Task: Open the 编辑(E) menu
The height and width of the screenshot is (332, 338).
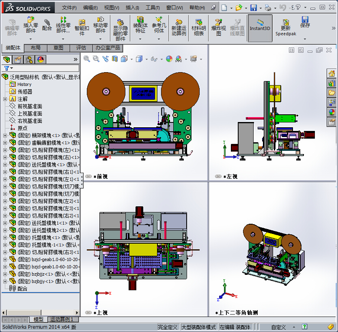Action: 90,8
